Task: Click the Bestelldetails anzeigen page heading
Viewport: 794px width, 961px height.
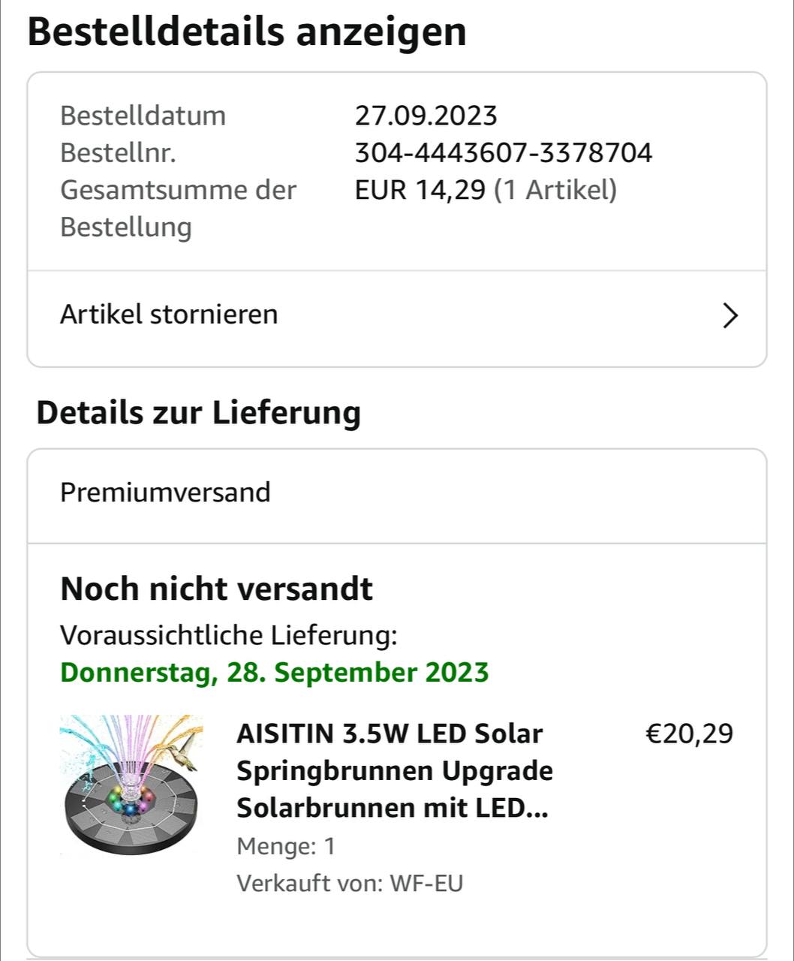Action: click(247, 32)
